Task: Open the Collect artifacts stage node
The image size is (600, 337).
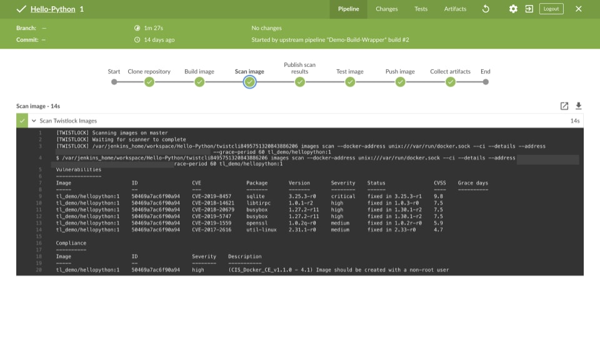Action: 450,82
